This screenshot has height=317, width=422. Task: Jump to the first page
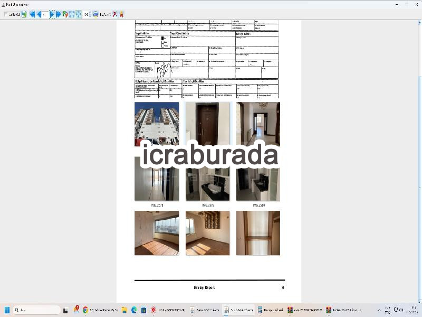point(32,14)
